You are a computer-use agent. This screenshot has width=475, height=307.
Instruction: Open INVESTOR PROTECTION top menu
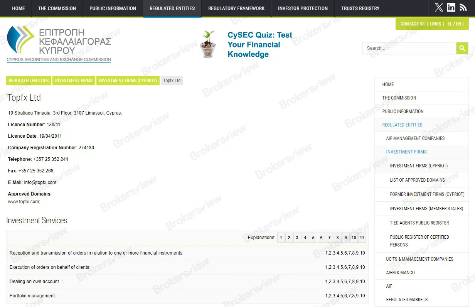[303, 8]
